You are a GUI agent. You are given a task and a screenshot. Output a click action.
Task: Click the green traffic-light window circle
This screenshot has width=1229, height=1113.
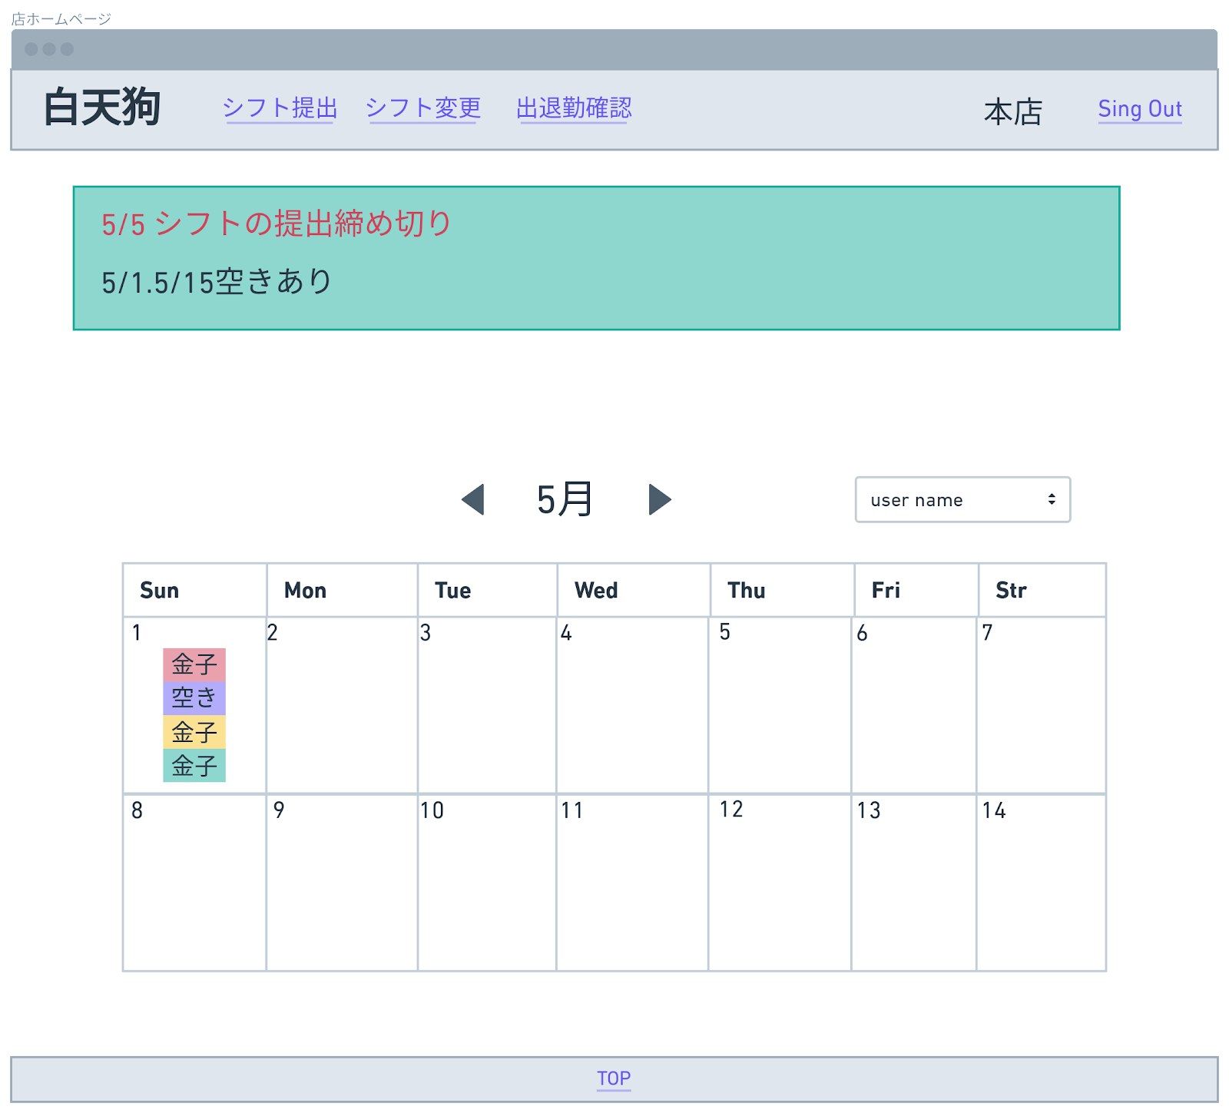click(68, 48)
